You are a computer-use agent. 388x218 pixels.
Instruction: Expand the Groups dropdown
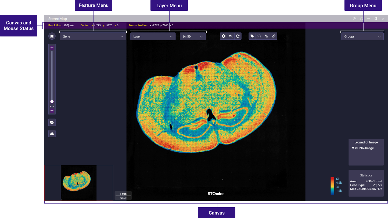362,36
